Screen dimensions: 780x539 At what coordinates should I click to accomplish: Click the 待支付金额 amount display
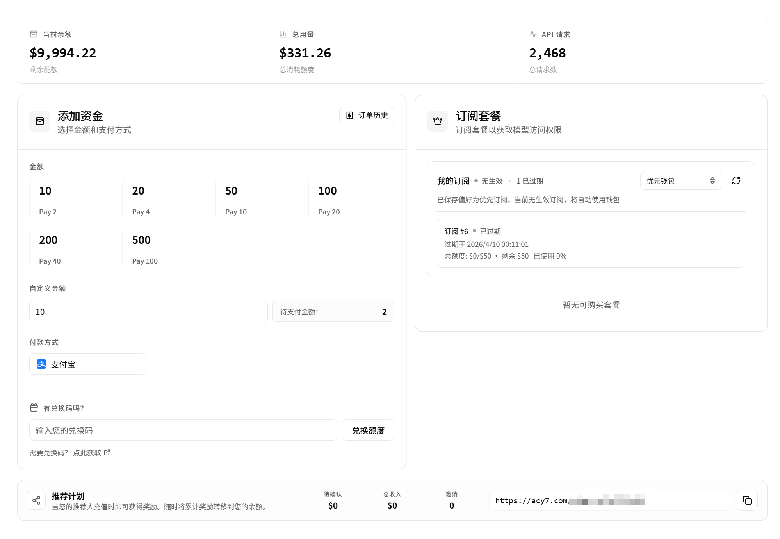(x=333, y=311)
